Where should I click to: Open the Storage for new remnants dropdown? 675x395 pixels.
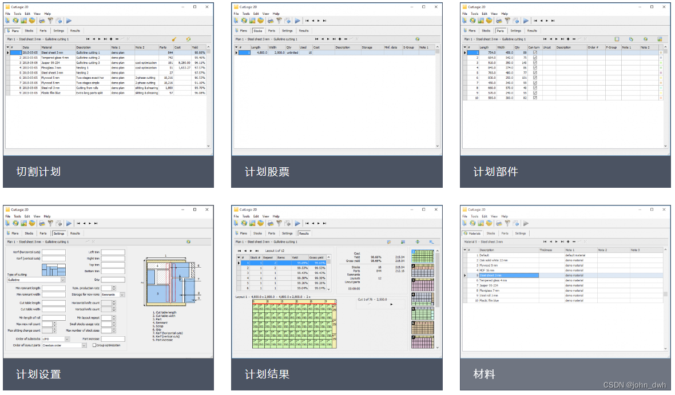(x=122, y=295)
